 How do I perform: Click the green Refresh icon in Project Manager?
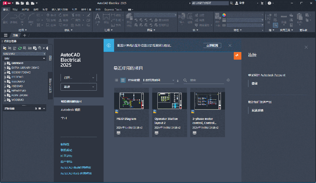20,48
